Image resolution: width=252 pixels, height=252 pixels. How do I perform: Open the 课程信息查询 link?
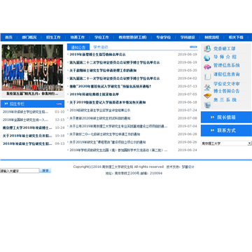pos(227,74)
